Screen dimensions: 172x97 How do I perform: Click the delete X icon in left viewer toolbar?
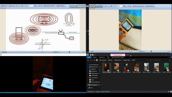coord(23,6)
